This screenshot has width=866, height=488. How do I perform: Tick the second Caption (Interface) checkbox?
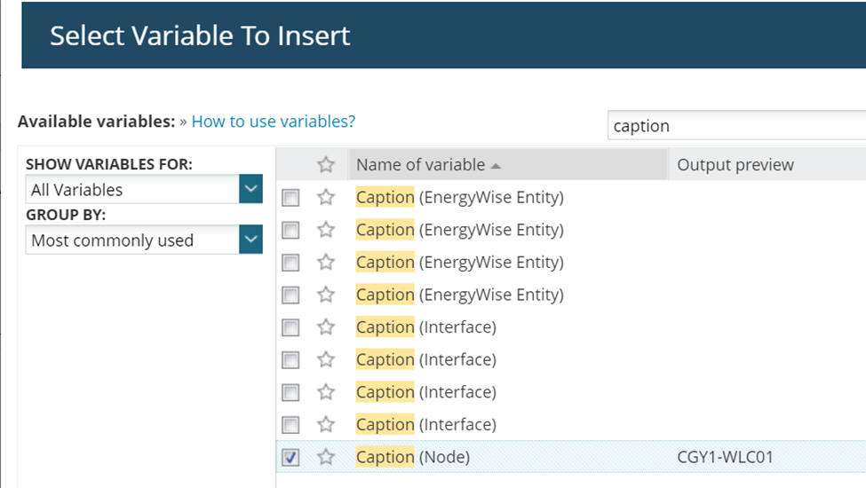click(290, 360)
